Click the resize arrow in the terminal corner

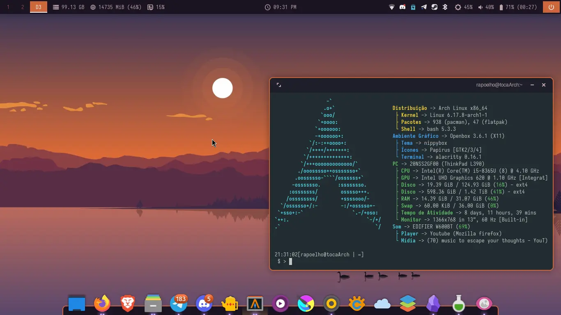[279, 85]
